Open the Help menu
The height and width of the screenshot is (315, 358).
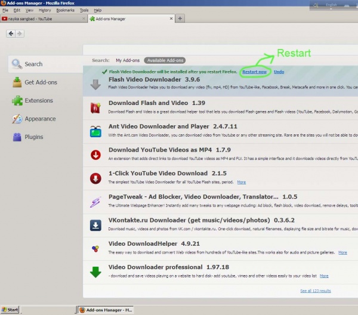(x=98, y=10)
